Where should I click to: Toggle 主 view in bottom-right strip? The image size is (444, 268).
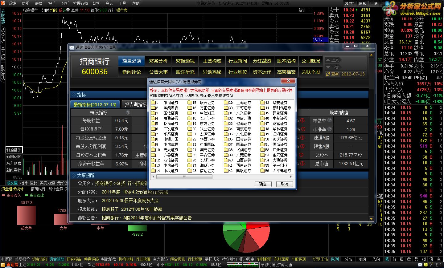(439, 259)
